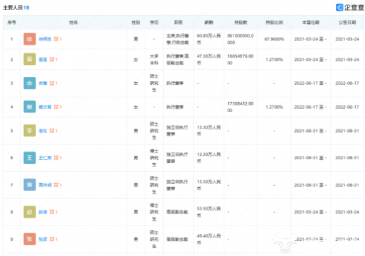Click row 3's 2022-06-17 announcement date
This screenshot has height=256, width=365.
(x=347, y=83)
